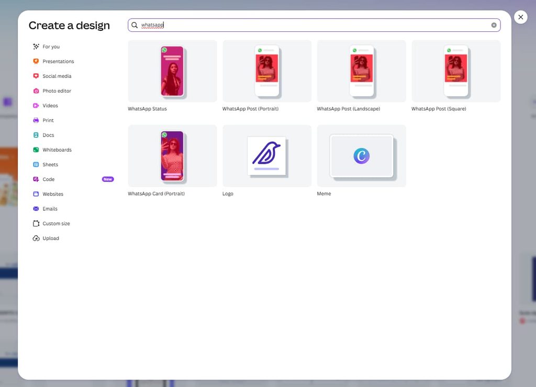Click the Whiteboards icon in sidebar
This screenshot has height=387, width=536.
[36, 150]
